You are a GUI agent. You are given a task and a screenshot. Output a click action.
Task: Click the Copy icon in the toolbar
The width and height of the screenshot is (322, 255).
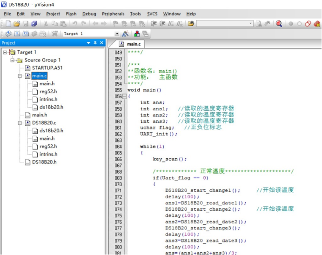[x=54, y=24]
